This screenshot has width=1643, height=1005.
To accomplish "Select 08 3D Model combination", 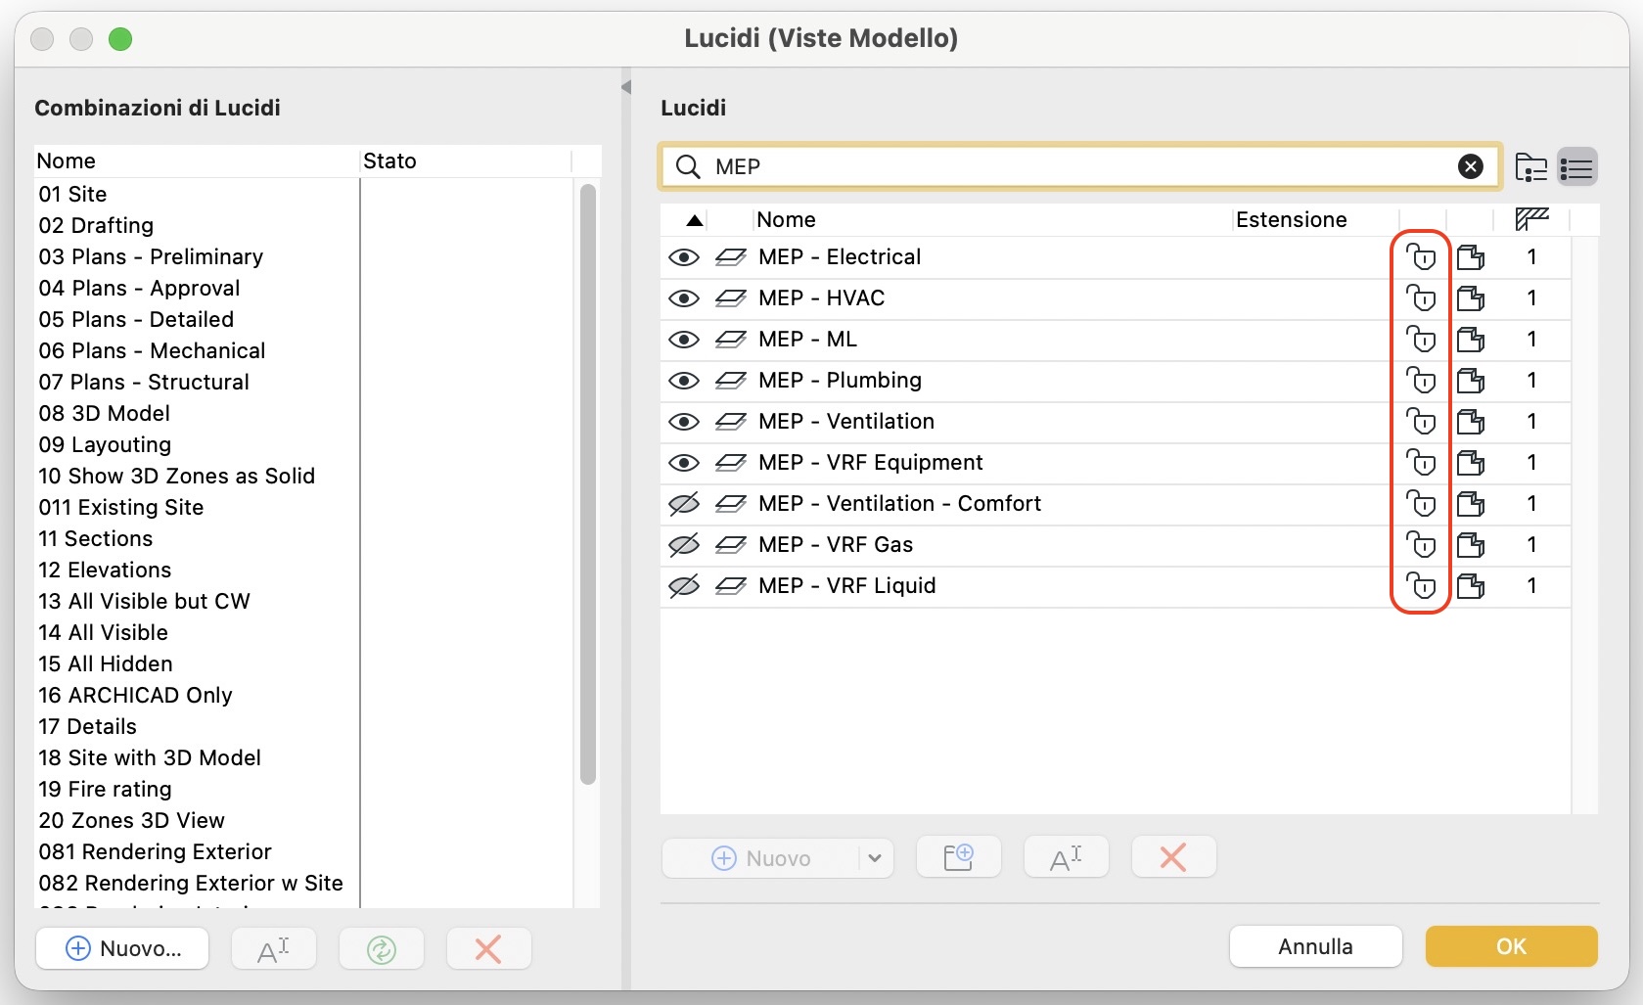I will click(x=104, y=414).
